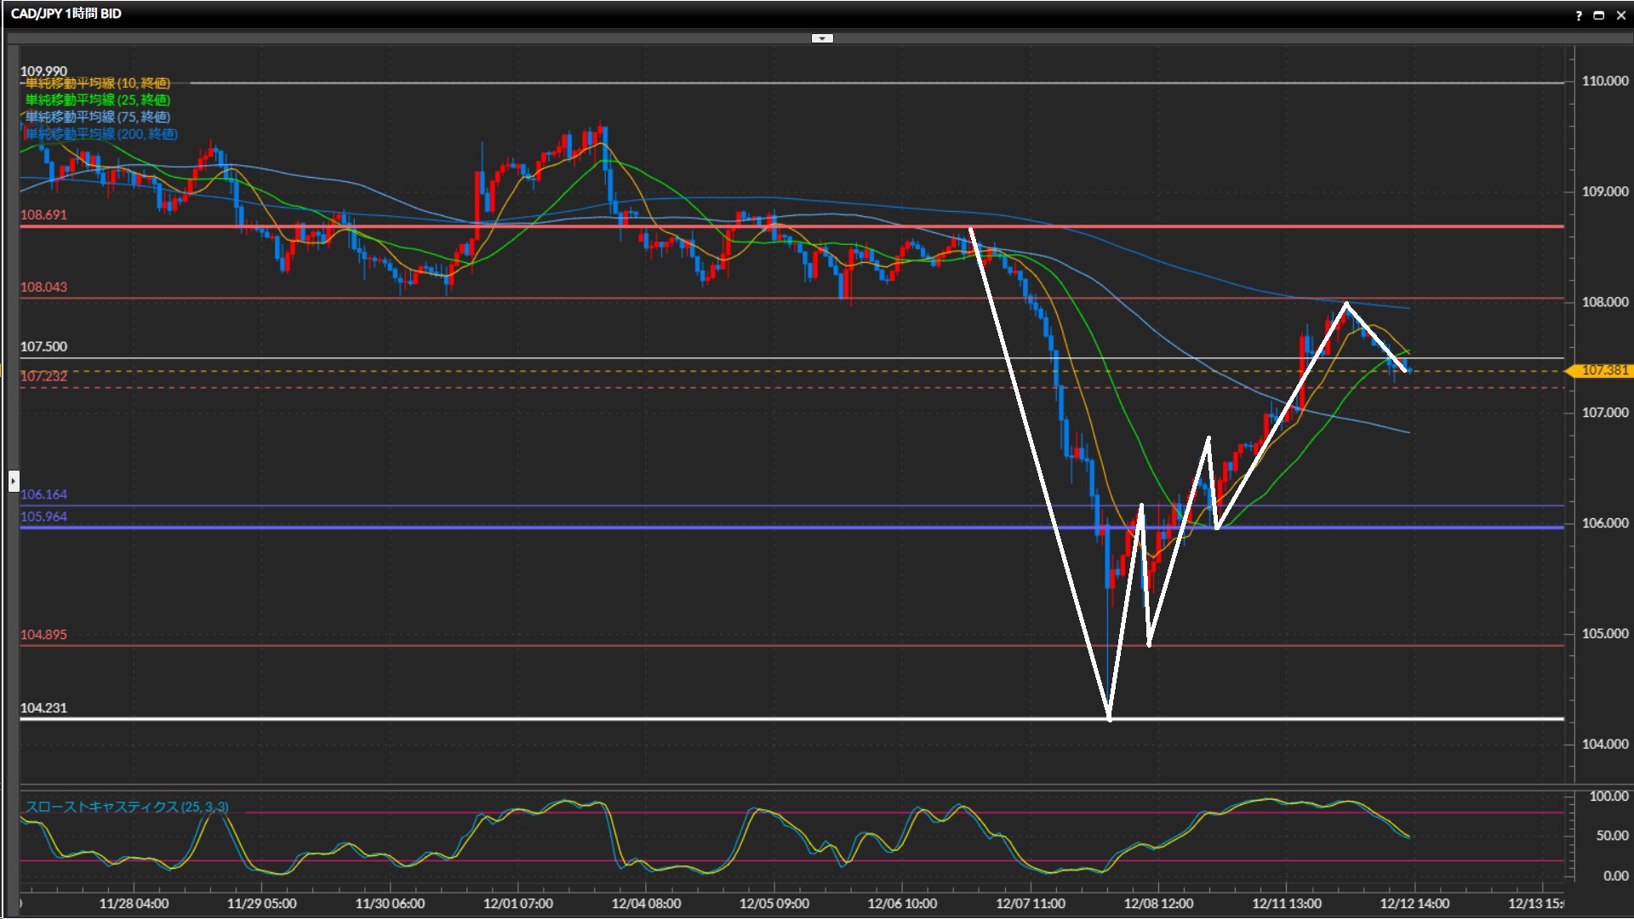Click the 107.500 horizontal line label
The image size is (1634, 919).
tap(43, 347)
